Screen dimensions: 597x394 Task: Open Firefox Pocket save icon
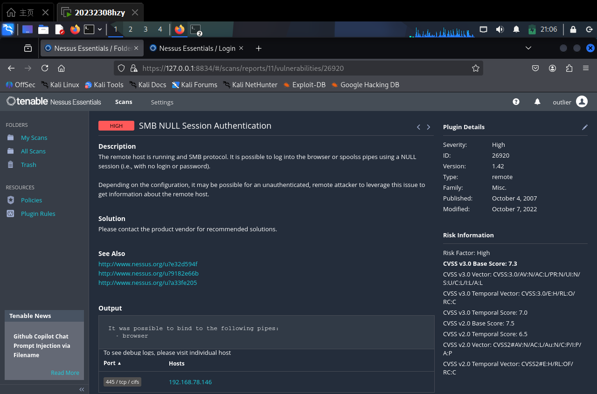coord(536,68)
